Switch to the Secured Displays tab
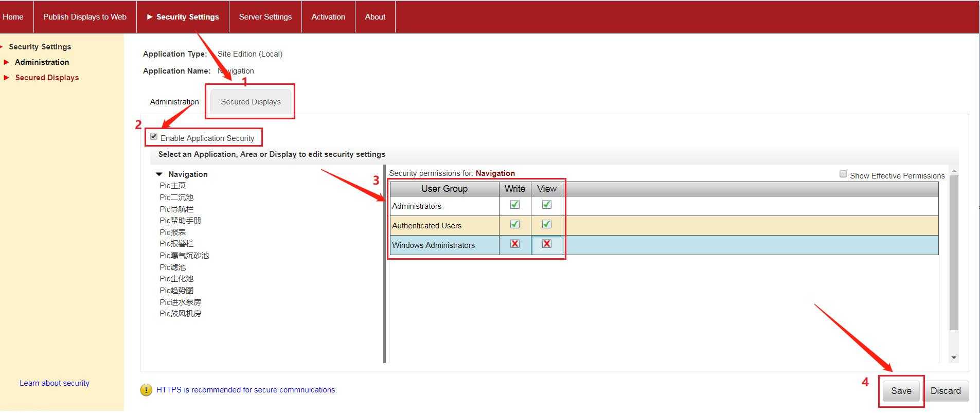 (251, 102)
